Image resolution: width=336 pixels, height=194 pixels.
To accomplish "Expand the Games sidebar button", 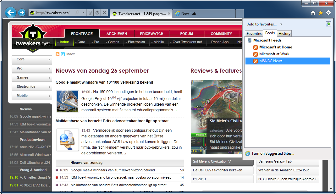I will (x=32, y=78).
